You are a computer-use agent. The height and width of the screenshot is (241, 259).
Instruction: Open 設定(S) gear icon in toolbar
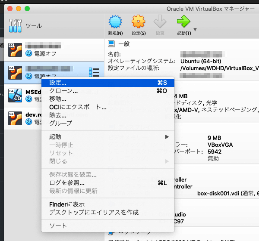tap(139, 22)
